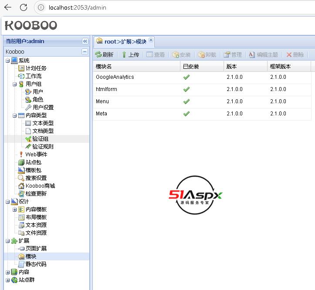
Task: Click the green refresh icon in toolbar
Action: 98,54
